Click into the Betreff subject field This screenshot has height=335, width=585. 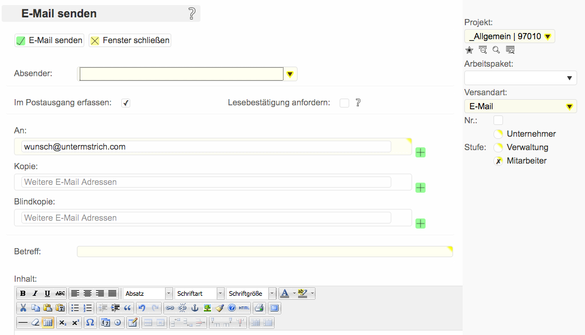(264, 252)
